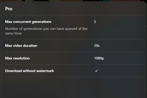Click the vertical border at panel's left edge

(x=1, y=50)
